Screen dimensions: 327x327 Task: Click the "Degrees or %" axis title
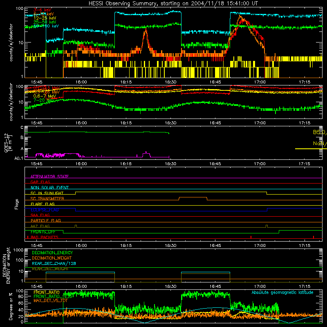[x=11, y=306]
